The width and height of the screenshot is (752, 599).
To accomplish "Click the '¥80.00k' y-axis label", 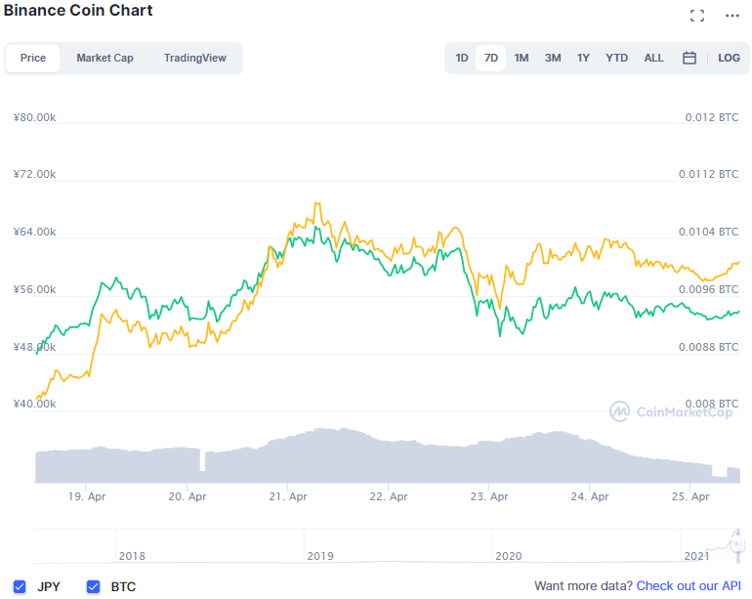I will 34,117.
